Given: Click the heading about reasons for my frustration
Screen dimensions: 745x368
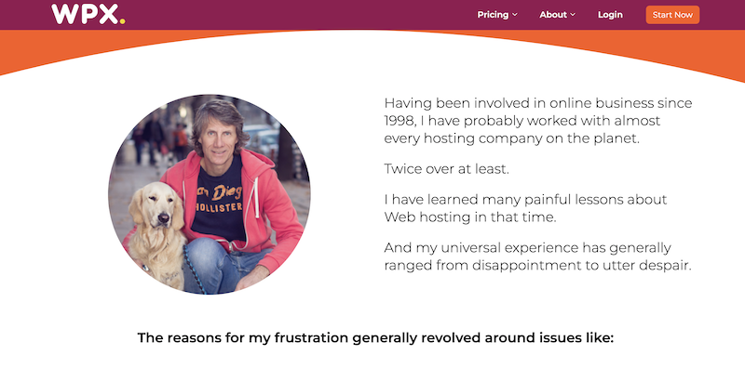Looking at the screenshot, I should [376, 338].
